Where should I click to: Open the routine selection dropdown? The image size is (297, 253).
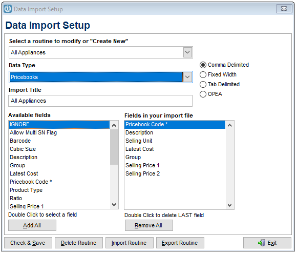point(187,52)
